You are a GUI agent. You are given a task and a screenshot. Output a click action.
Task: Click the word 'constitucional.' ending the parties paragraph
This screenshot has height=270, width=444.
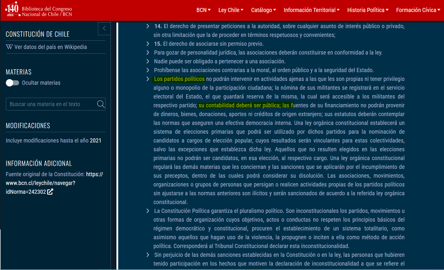click(171, 202)
